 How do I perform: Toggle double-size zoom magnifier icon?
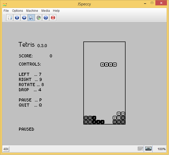(x=31, y=18)
